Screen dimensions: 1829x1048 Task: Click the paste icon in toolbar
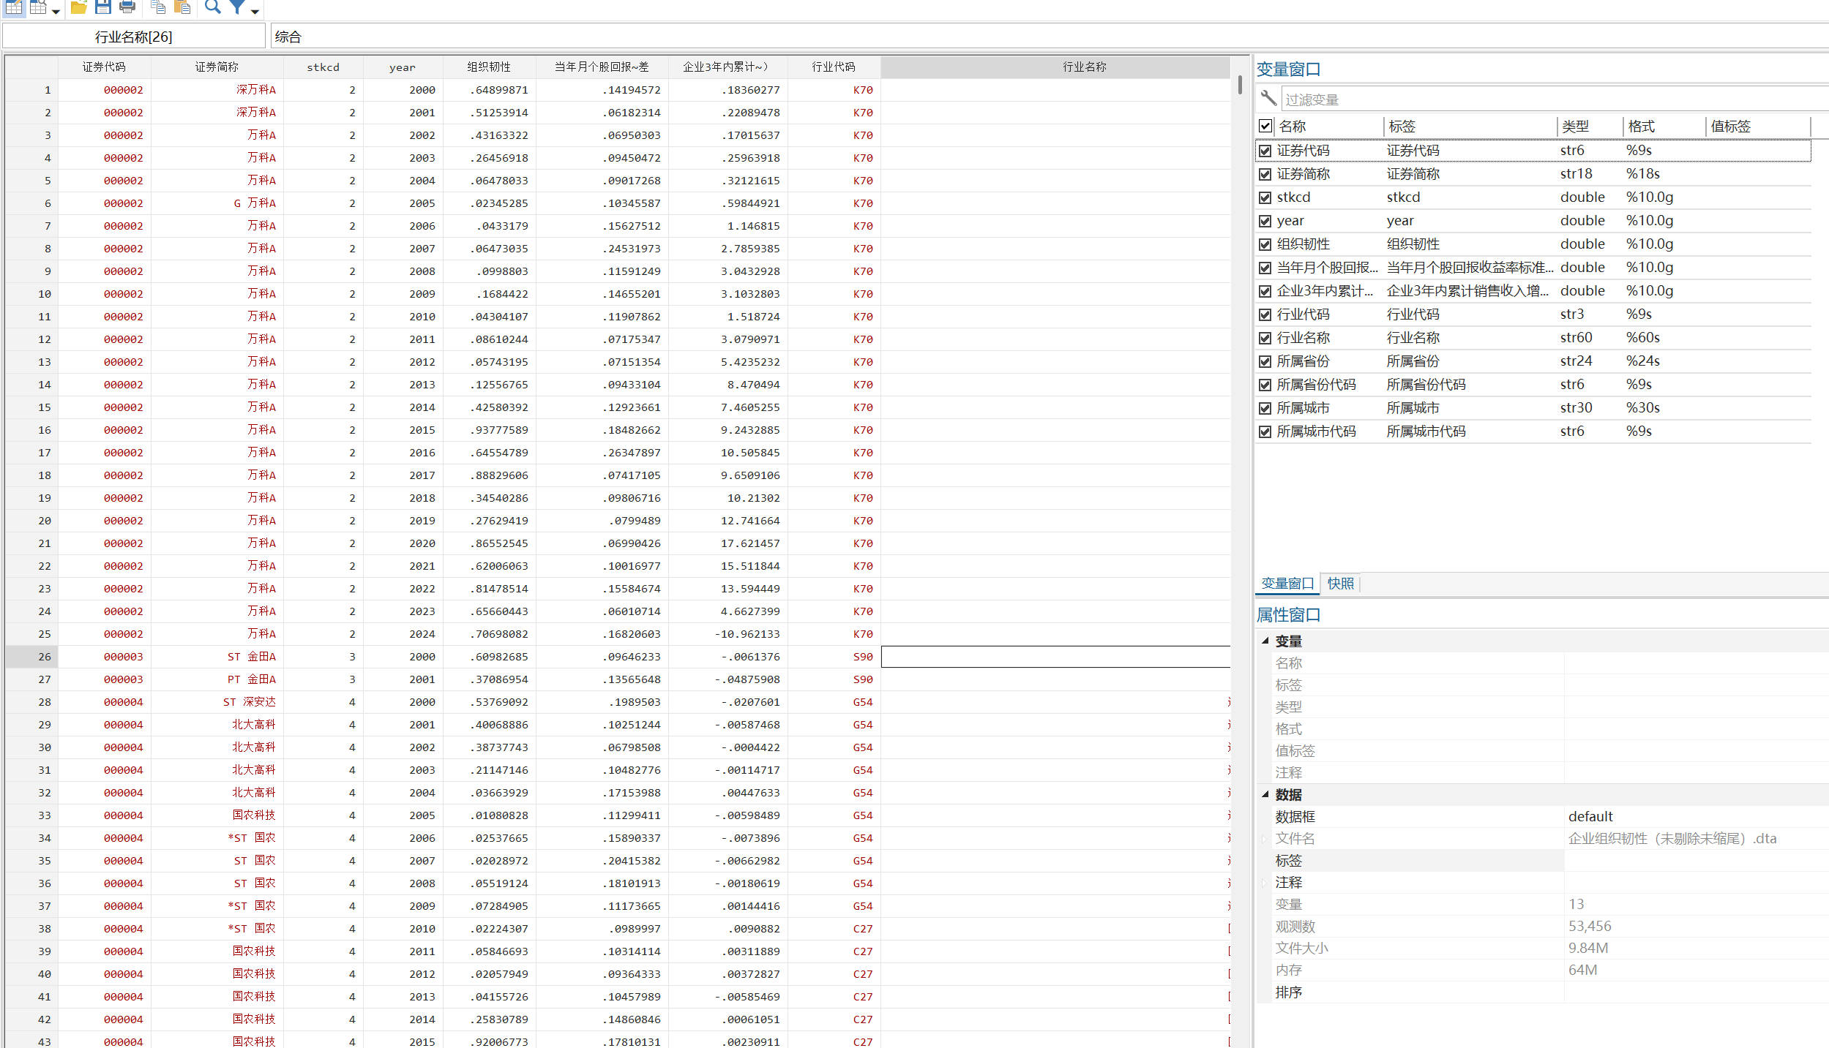182,7
